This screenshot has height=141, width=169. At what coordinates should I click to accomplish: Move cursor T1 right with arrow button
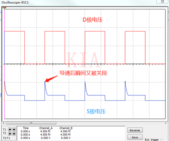(x=14, y=130)
